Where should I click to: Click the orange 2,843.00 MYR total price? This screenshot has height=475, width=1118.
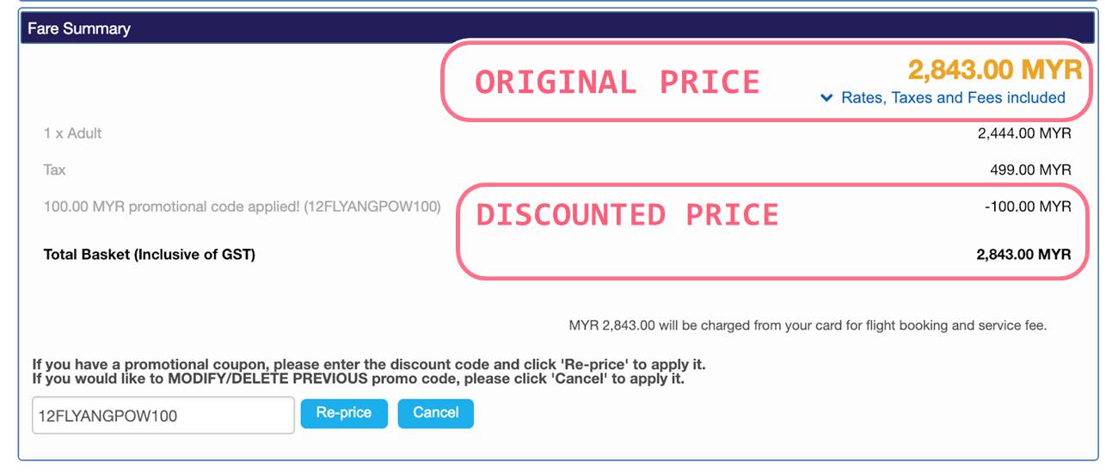(x=998, y=69)
